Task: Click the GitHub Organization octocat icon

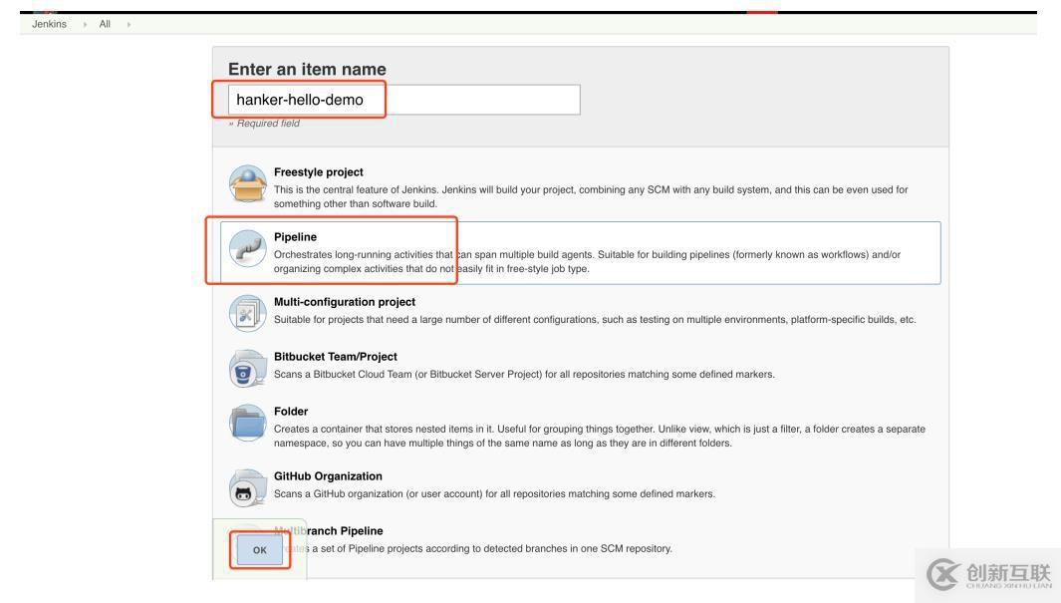Action: 248,486
